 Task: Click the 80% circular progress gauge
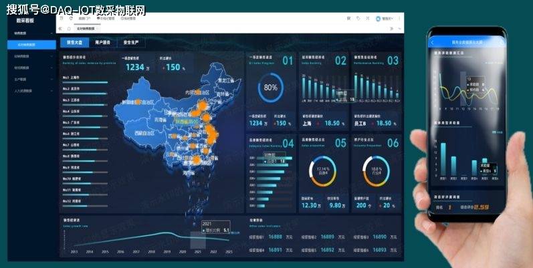[271, 88]
